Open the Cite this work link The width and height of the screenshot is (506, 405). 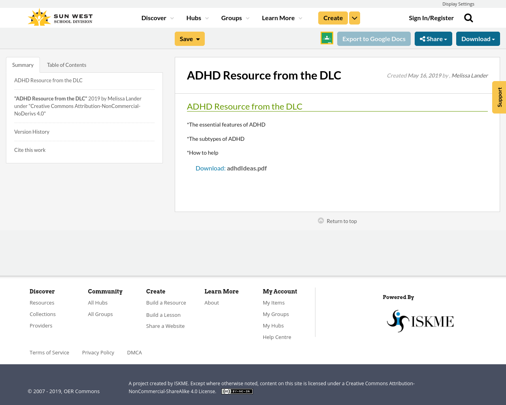click(30, 150)
